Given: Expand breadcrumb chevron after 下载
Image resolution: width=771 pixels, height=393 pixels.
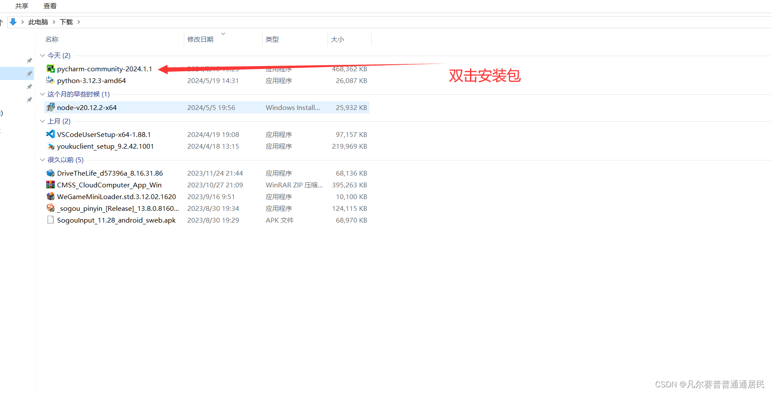Looking at the screenshot, I should pos(79,22).
